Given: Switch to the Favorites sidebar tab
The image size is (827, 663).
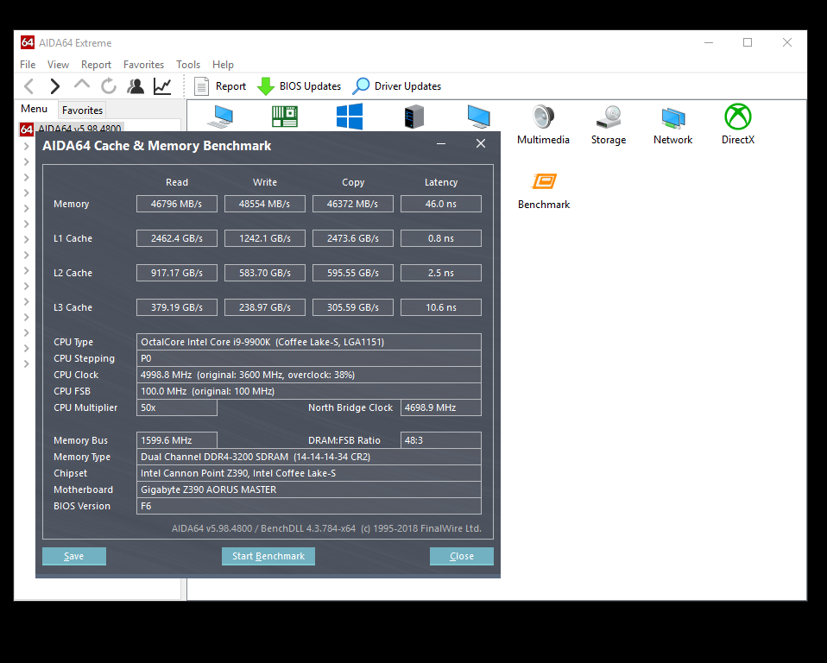Looking at the screenshot, I should (x=82, y=110).
